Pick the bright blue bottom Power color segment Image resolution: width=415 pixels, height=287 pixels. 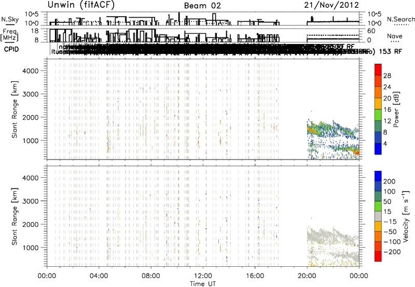[378, 149]
